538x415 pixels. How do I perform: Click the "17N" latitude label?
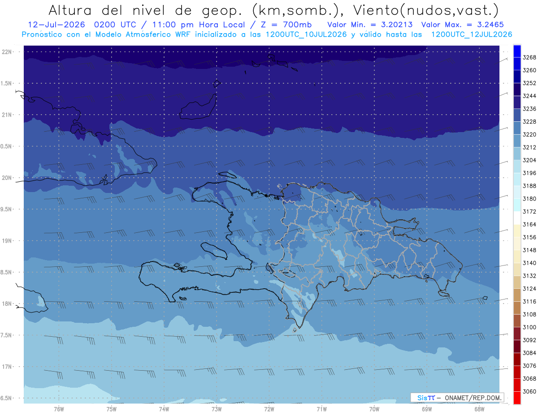pyautogui.click(x=6, y=367)
